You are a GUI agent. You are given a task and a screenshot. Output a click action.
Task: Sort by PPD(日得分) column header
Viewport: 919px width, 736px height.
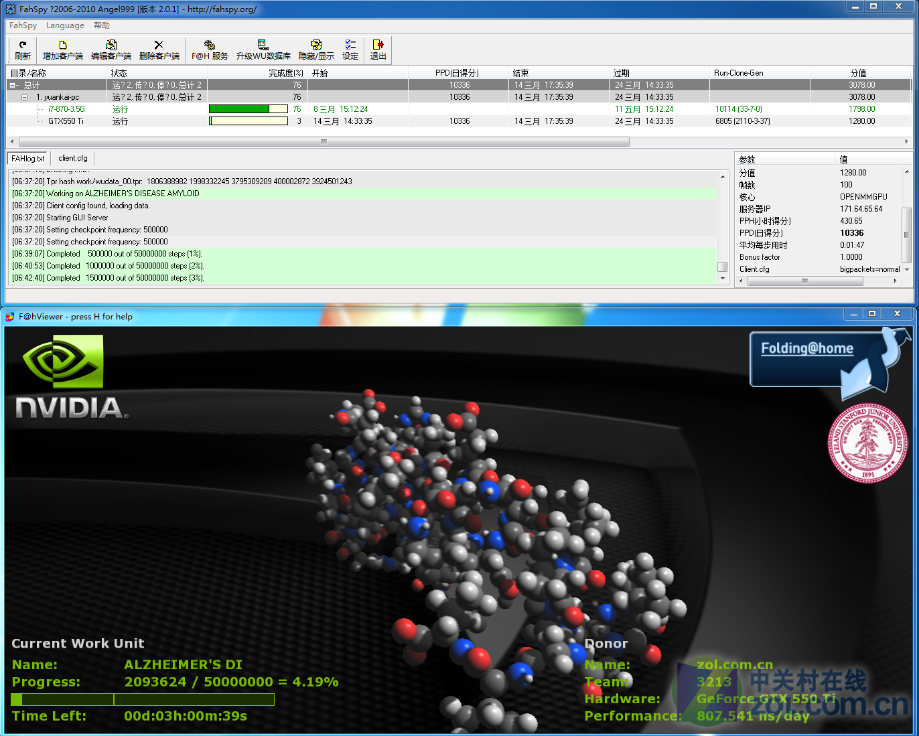click(x=458, y=73)
